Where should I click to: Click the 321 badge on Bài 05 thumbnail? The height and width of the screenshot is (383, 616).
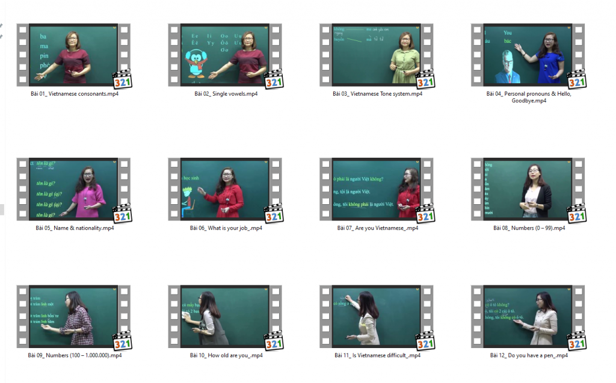coord(122,214)
